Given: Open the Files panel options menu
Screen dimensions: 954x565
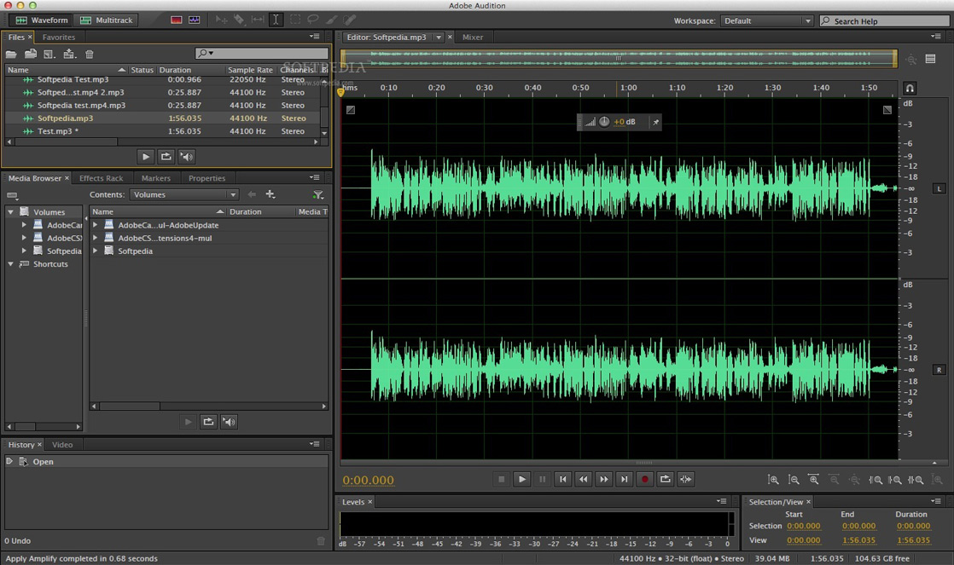Looking at the screenshot, I should point(315,37).
